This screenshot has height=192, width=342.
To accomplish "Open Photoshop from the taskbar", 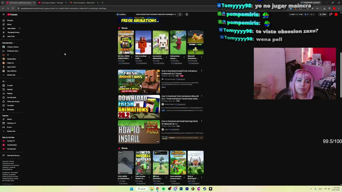I will (x=181, y=189).
